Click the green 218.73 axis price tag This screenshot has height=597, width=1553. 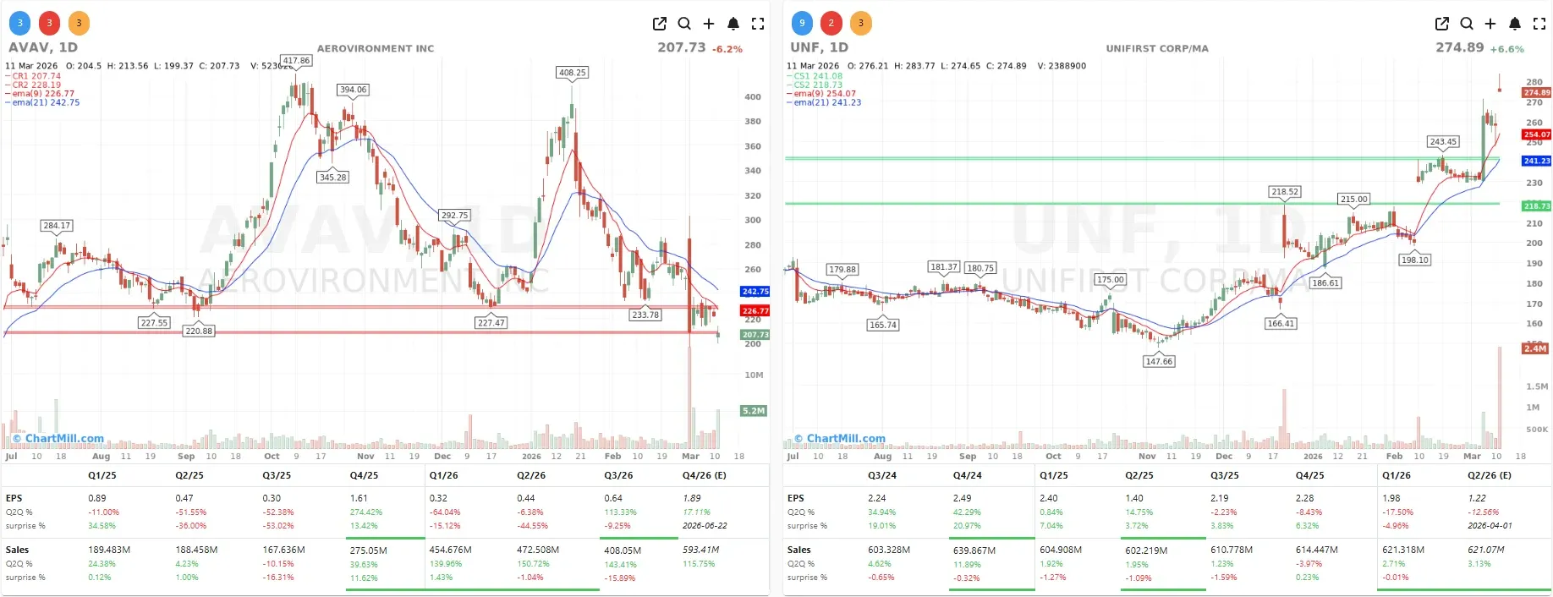(1537, 206)
